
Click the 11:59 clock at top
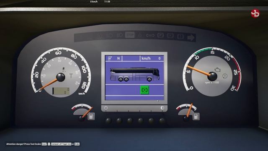107,2
